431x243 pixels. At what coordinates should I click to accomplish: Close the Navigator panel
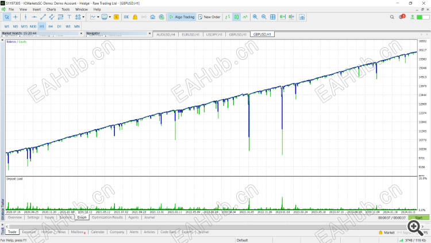(149, 33)
